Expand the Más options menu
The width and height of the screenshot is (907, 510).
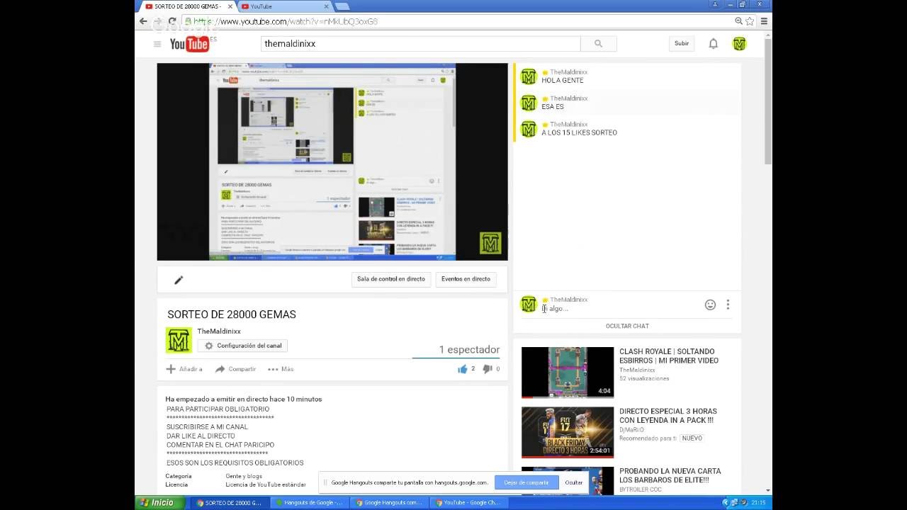tap(281, 369)
